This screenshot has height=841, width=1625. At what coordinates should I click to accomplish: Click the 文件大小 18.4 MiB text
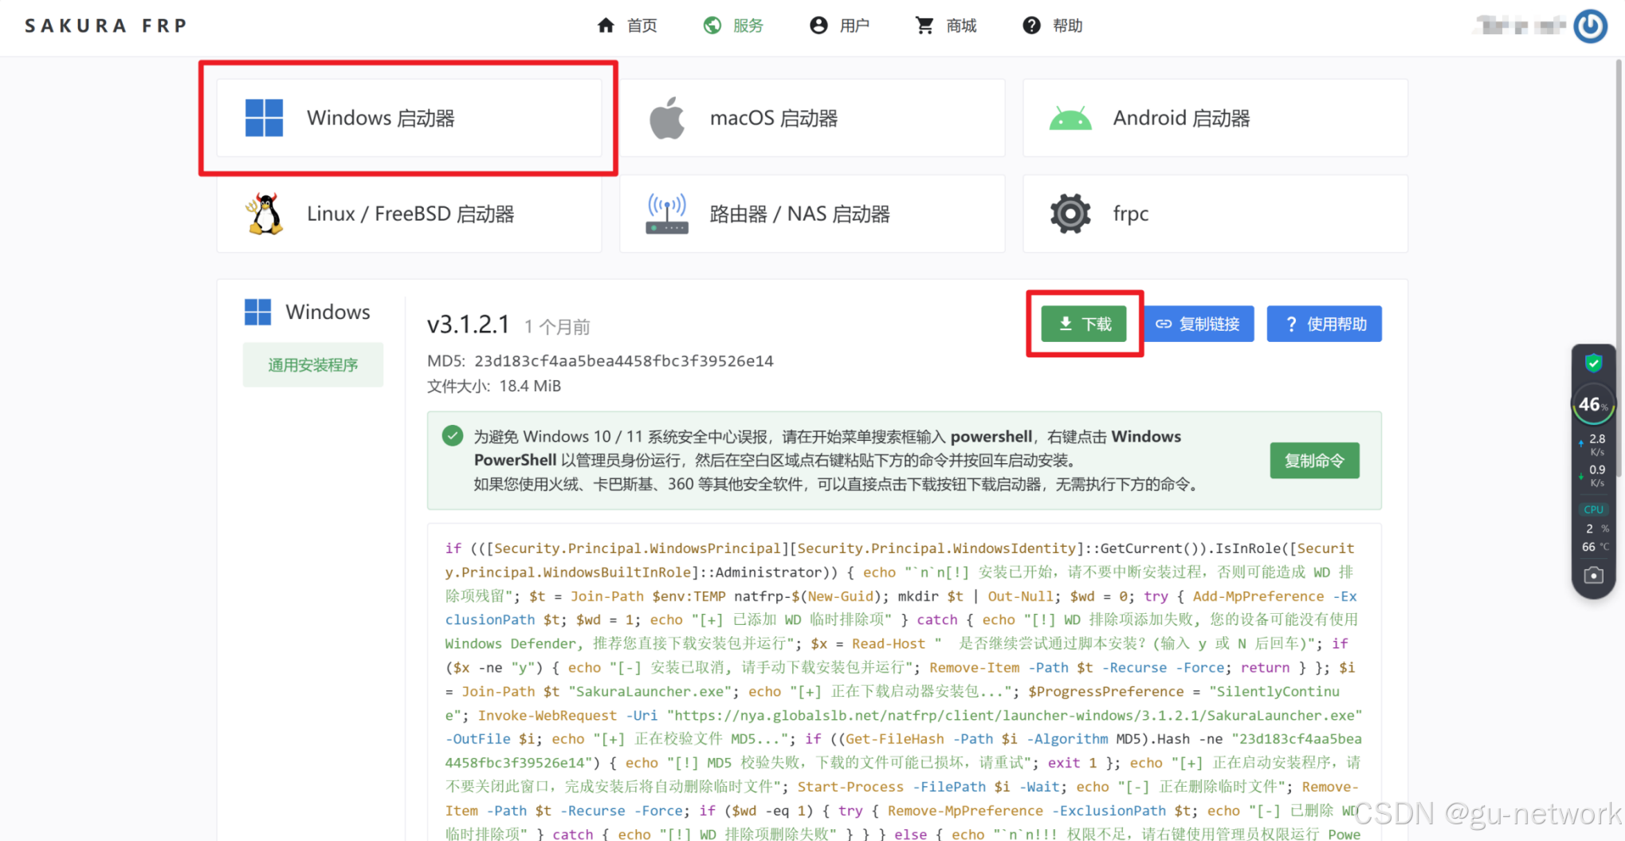494,386
